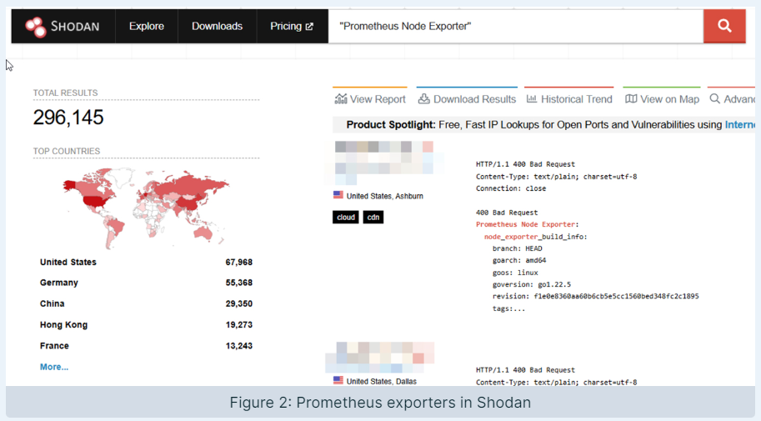Focus the search query input field
Viewport: 761px width, 421px height.
click(x=516, y=26)
